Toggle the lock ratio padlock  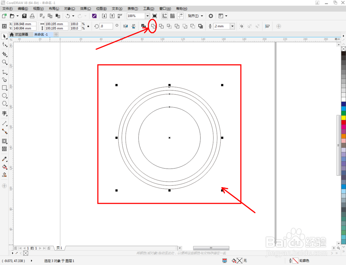[88, 26]
